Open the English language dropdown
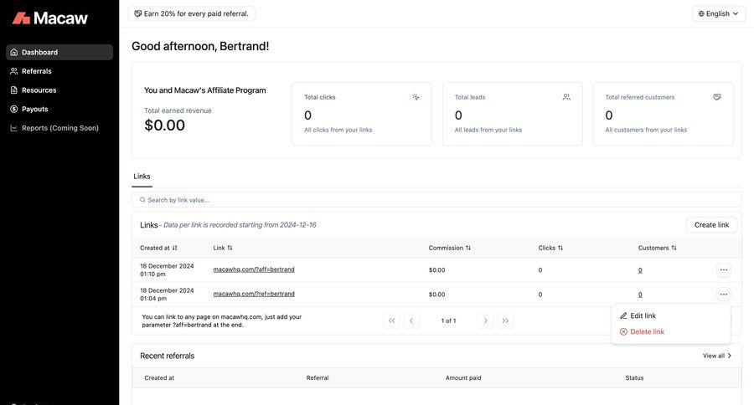The height and width of the screenshot is (405, 754). [719, 13]
